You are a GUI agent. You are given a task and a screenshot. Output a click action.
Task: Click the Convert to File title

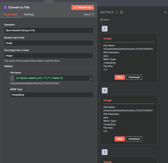(19, 7)
